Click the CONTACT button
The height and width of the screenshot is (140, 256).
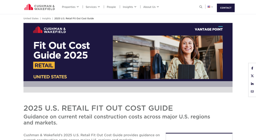coord(226,8)
